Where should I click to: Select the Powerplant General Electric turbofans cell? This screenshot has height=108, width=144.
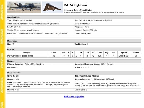[x=40, y=34]
